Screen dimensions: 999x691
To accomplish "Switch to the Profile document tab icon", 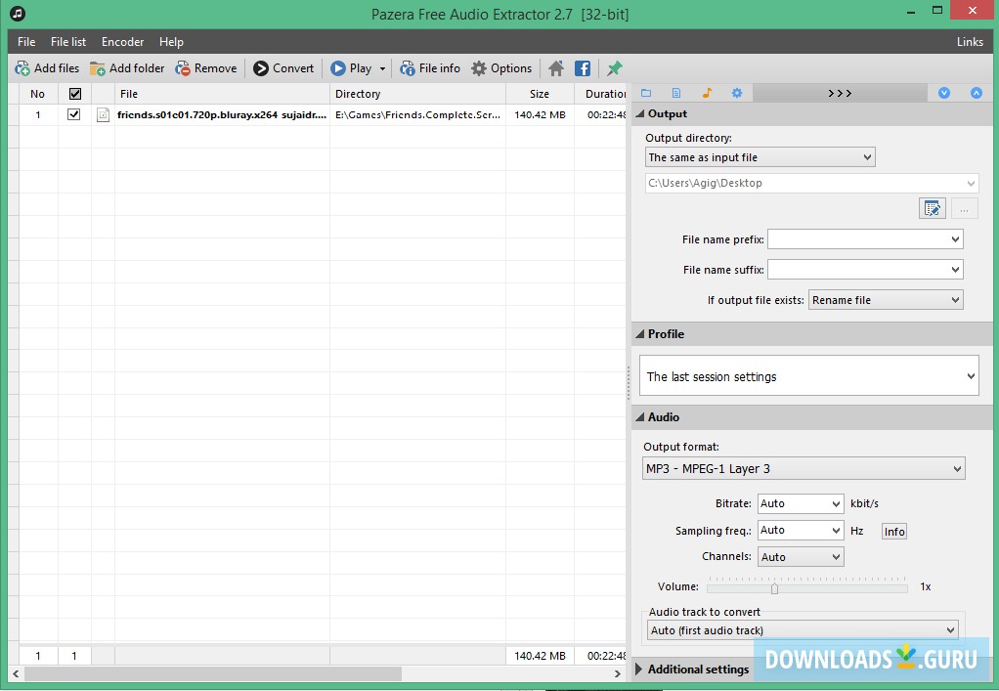I will [x=676, y=93].
